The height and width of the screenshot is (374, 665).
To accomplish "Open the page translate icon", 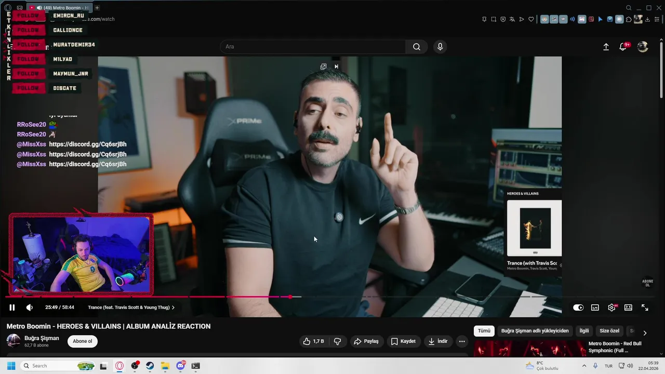I will (512, 19).
